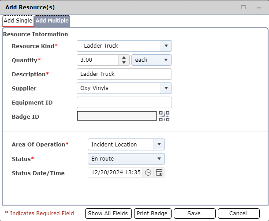Click the Indicates Required Field note

click(x=40, y=213)
